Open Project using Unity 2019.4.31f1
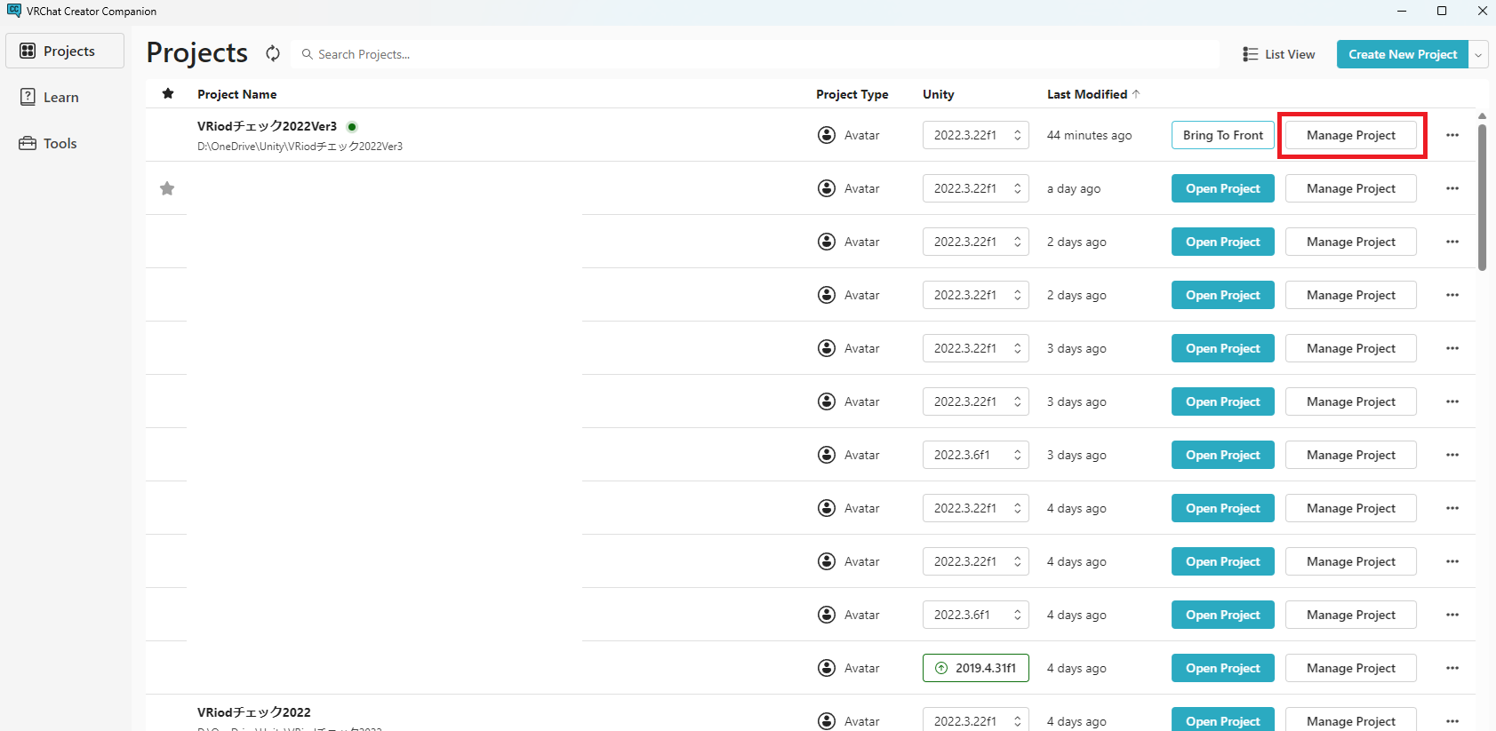The height and width of the screenshot is (731, 1496). [1222, 668]
